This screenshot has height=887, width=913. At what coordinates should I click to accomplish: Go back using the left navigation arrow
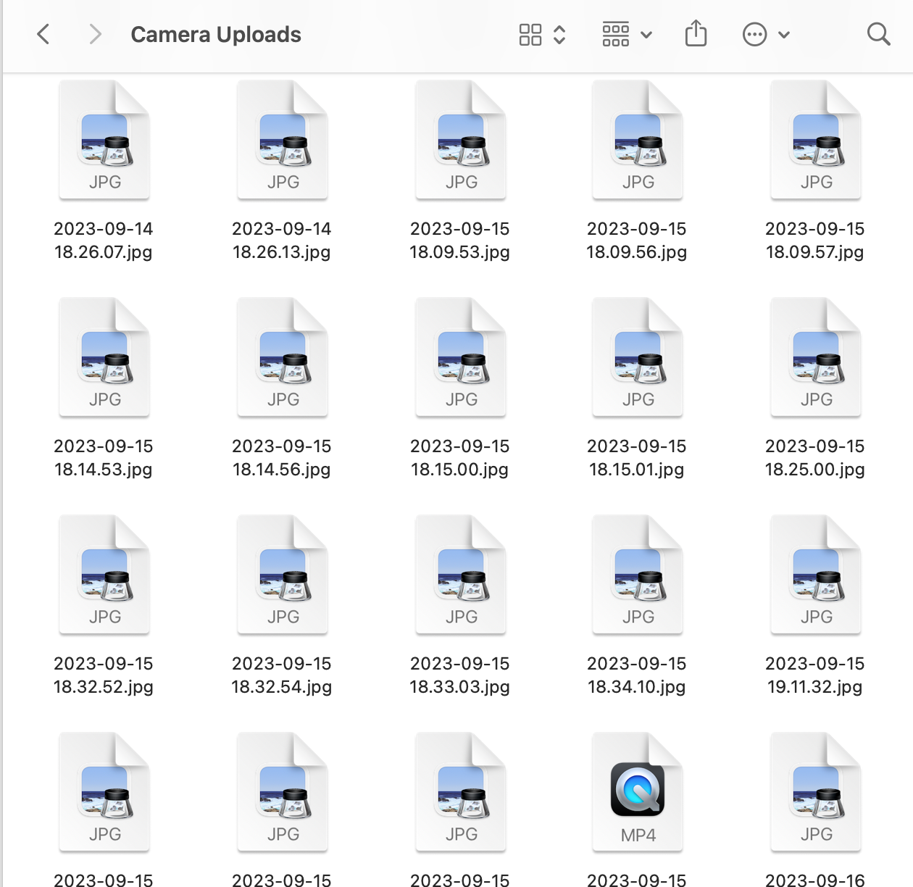pos(43,33)
